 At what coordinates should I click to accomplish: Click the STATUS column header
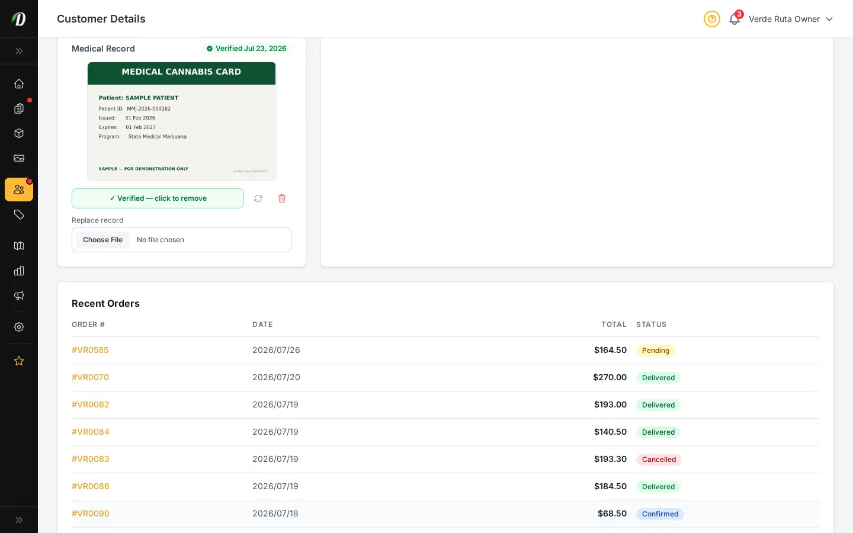pos(651,325)
